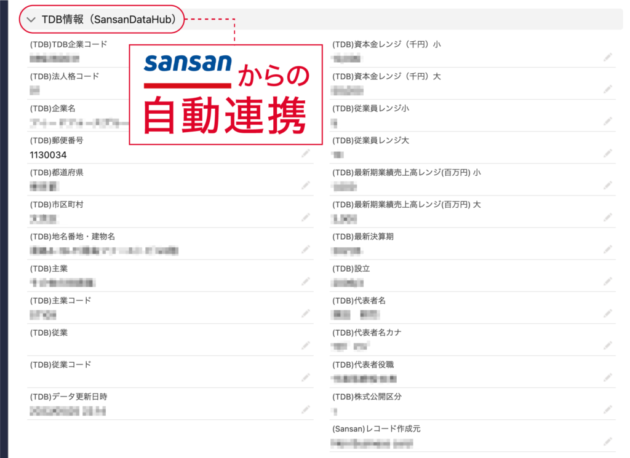Click the (TDB)代表者役職 label text

pos(363,365)
